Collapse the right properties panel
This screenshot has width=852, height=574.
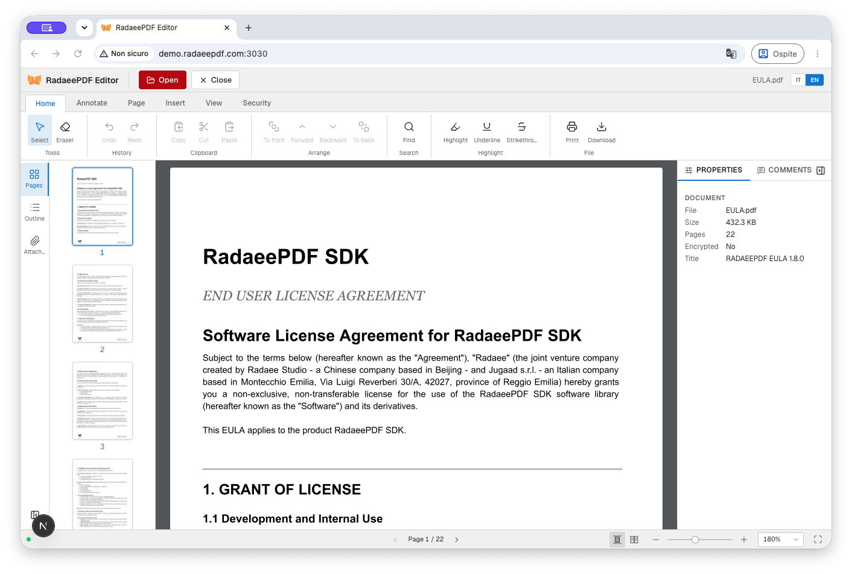coord(821,171)
